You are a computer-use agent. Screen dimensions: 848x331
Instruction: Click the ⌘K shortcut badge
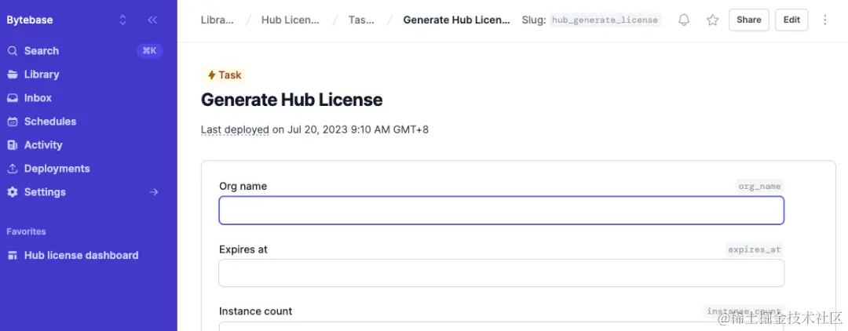click(x=149, y=51)
